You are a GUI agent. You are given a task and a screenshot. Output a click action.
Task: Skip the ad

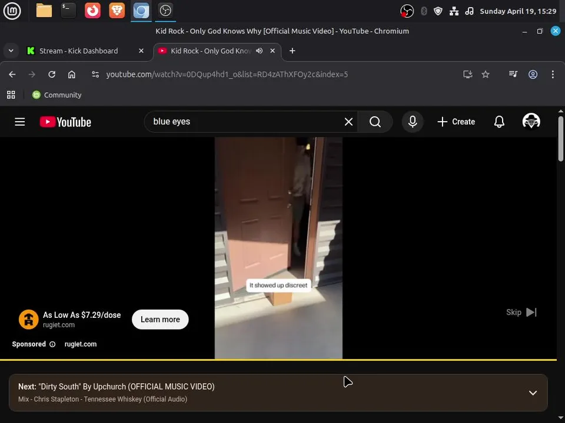tap(521, 312)
